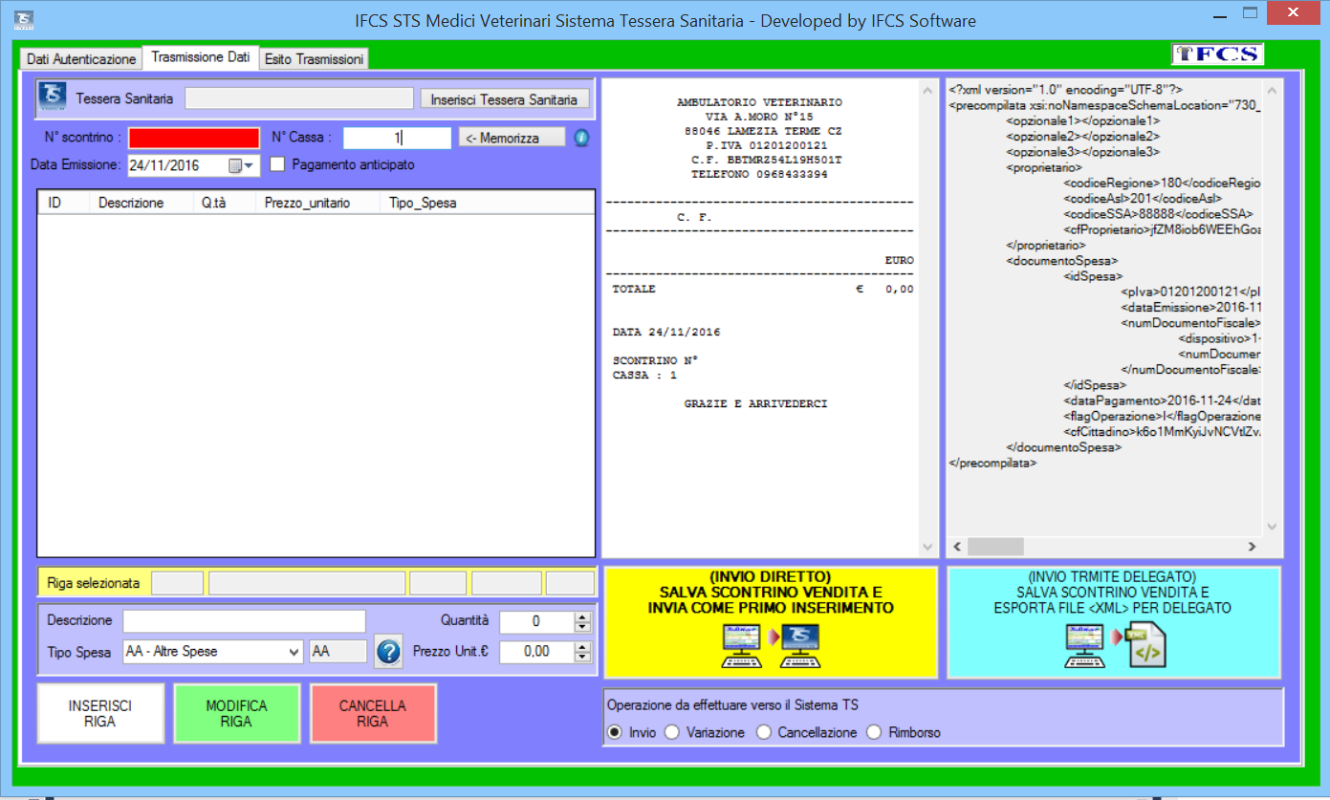Click the XML panel scroll down arrow
Screen dimensions: 1330x800
pos(1272,527)
